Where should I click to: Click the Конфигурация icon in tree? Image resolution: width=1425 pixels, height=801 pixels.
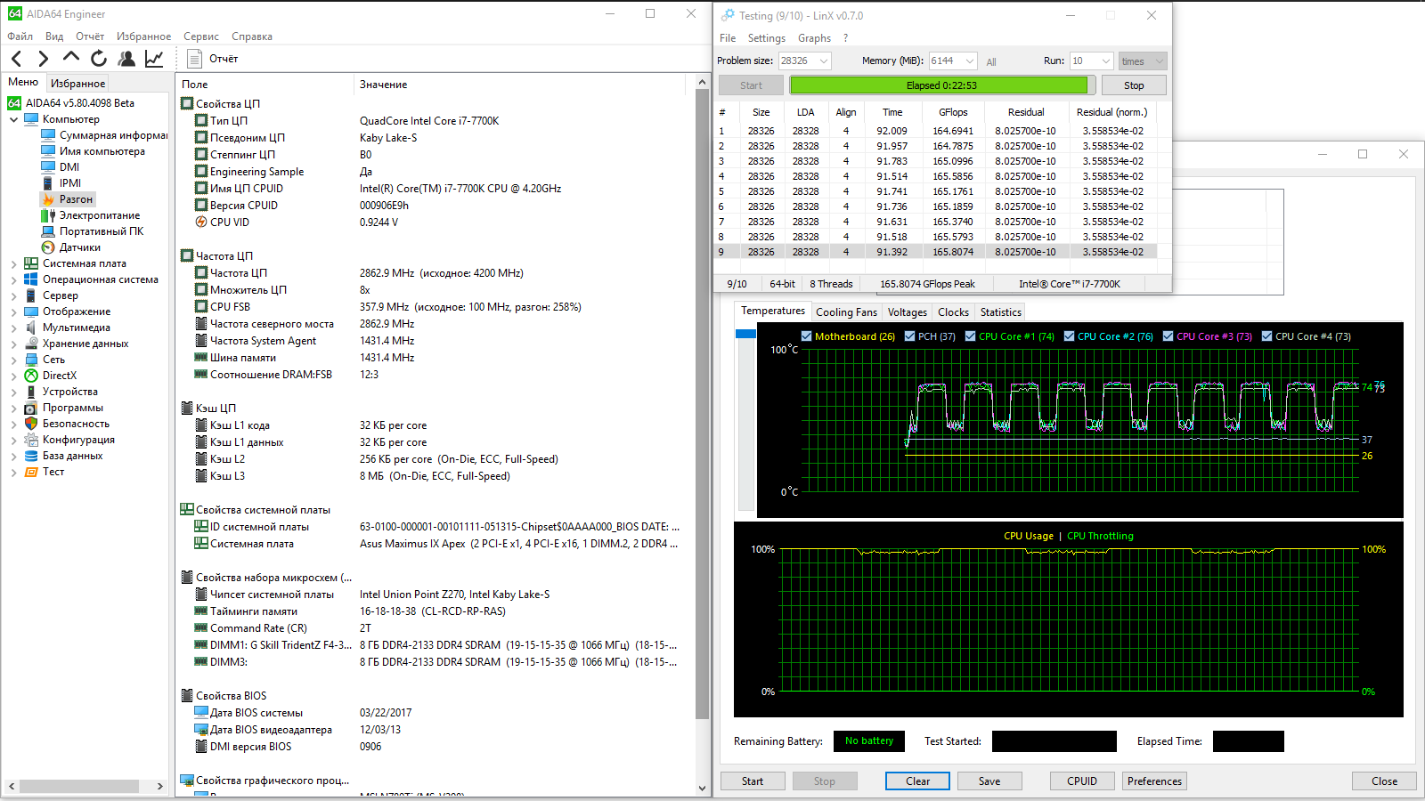pos(31,440)
